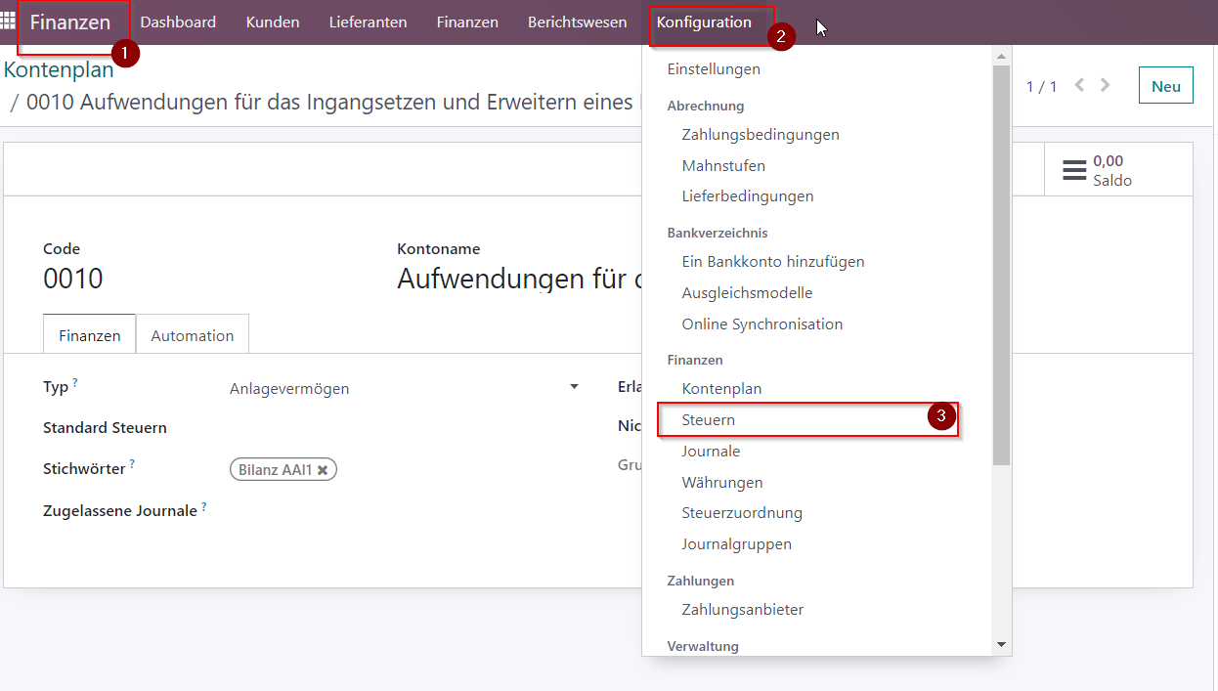The height and width of the screenshot is (691, 1218).
Task: Select Mahnstufen entry
Action: tap(723, 166)
